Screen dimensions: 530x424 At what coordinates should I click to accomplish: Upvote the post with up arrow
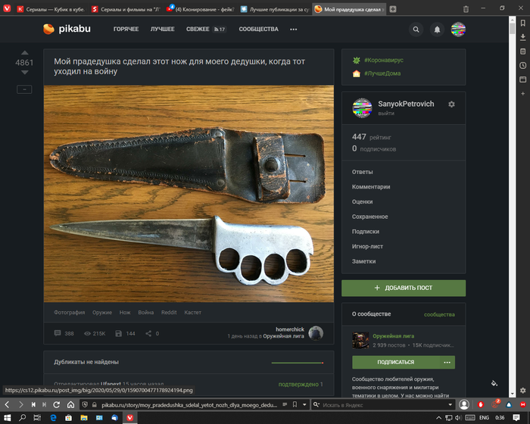pyautogui.click(x=25, y=53)
